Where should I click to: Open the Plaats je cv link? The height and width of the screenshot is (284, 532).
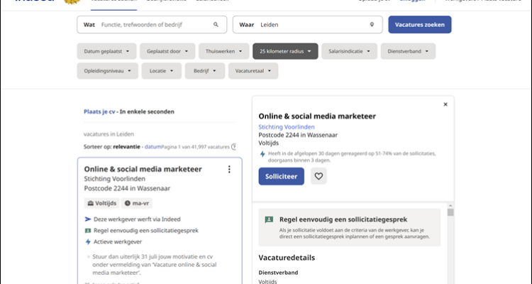tap(99, 111)
